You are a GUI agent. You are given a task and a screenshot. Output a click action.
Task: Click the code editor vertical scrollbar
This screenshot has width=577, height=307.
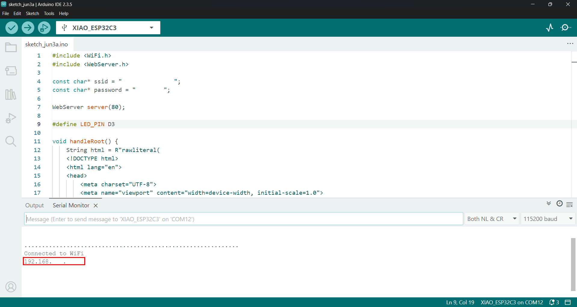click(574, 124)
